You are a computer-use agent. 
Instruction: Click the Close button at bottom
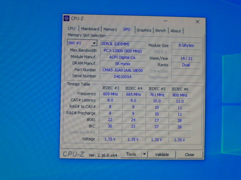click(189, 155)
